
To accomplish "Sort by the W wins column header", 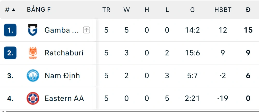I will click(126, 10).
